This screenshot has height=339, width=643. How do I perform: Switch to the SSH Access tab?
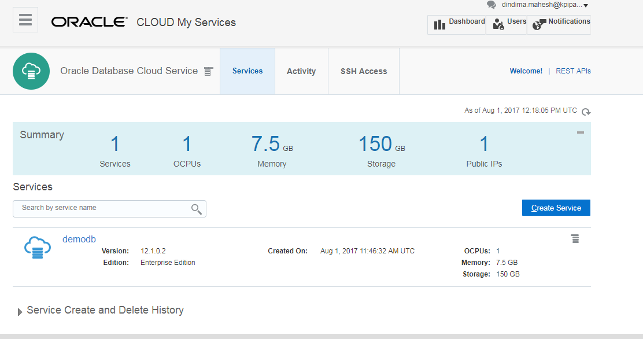[364, 71]
